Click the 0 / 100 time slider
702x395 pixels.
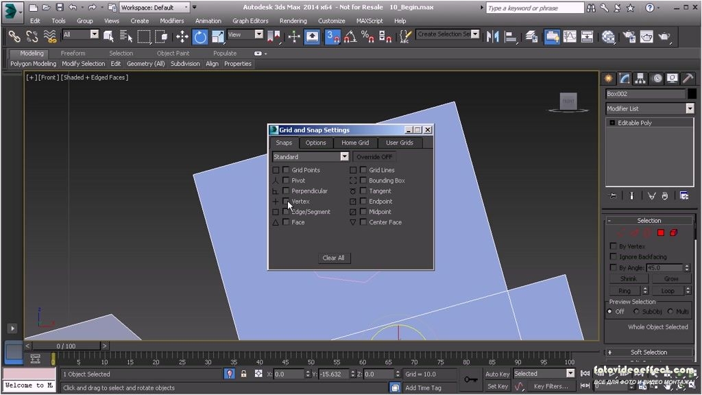(66, 346)
